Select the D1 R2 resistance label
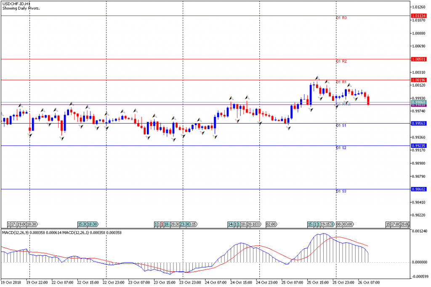Viewport: 431px width, 287px height. pos(341,61)
